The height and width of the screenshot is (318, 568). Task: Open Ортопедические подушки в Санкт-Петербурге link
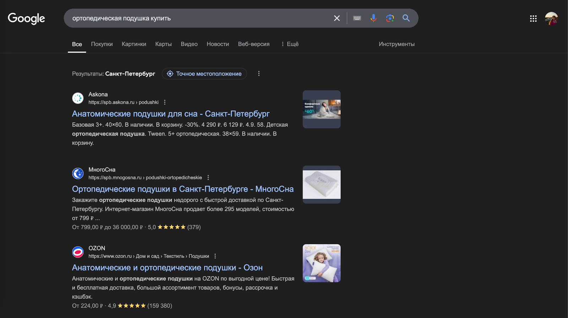pyautogui.click(x=183, y=189)
